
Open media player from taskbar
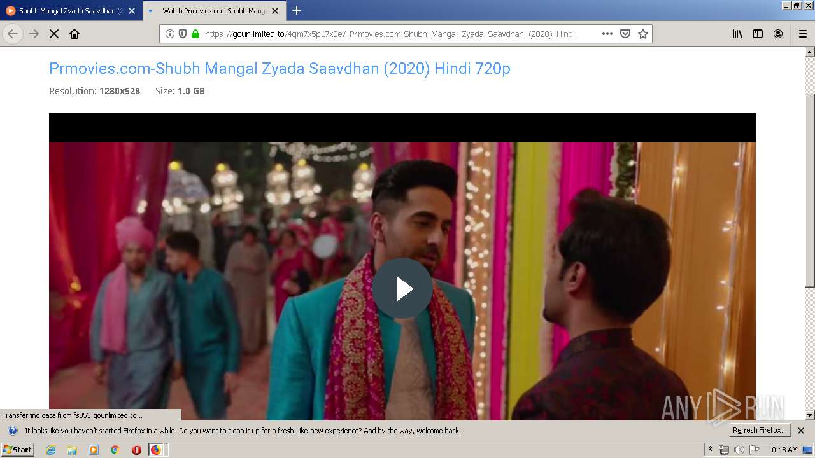coord(94,450)
